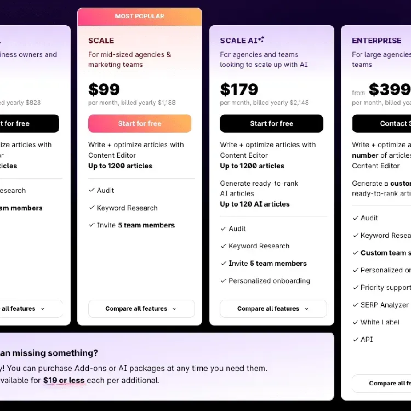Expand Compare all features in the leftmost plan
The width and height of the screenshot is (411, 411).
click(31, 309)
